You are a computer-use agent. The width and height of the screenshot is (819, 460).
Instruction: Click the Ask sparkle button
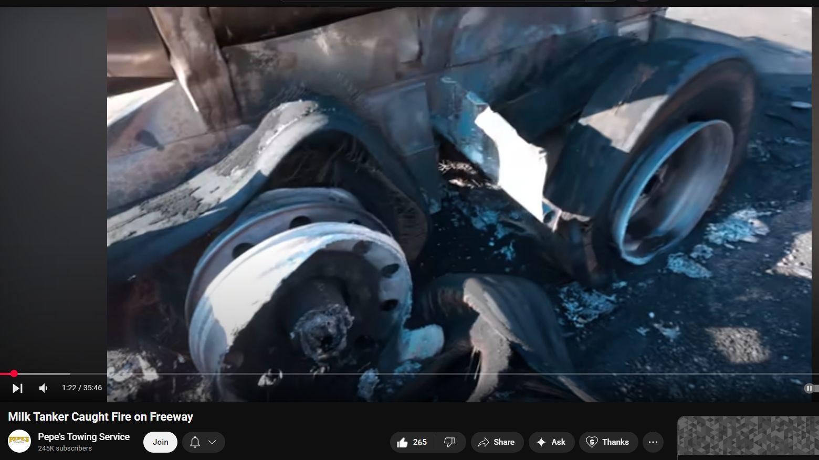tap(551, 442)
